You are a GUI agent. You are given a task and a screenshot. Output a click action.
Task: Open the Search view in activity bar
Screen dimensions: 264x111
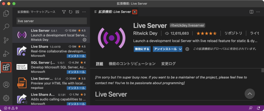pos(6,27)
